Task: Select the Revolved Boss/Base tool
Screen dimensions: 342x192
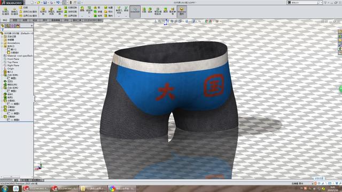Action: click(14, 11)
